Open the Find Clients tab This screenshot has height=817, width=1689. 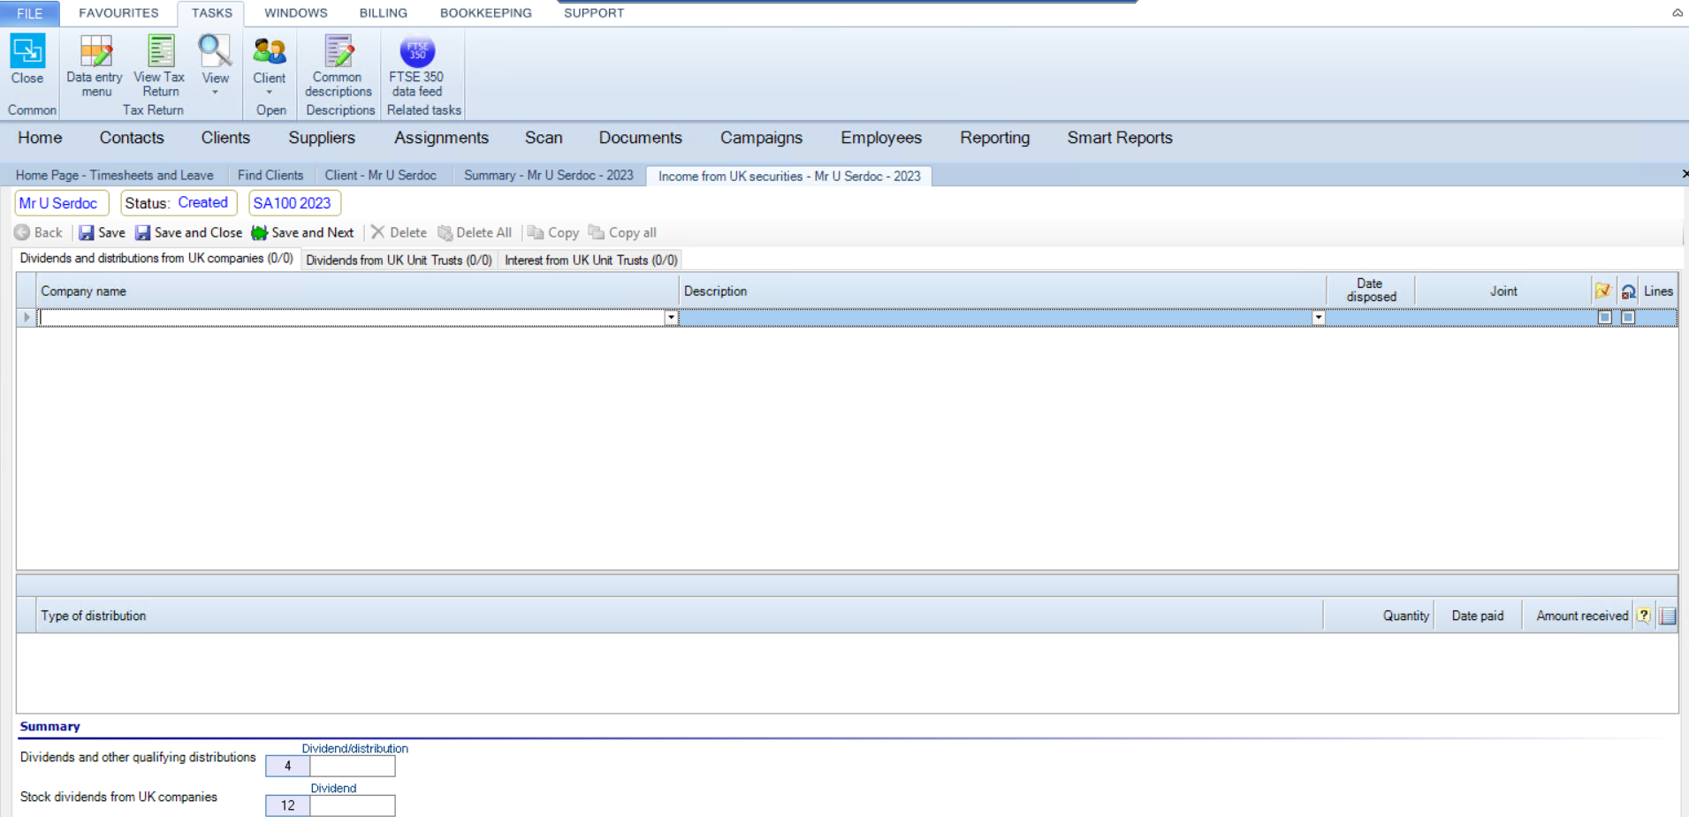[270, 175]
